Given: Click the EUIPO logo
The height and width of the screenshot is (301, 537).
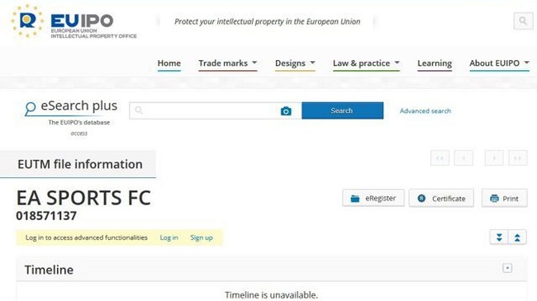Looking at the screenshot, I should tap(74, 21).
